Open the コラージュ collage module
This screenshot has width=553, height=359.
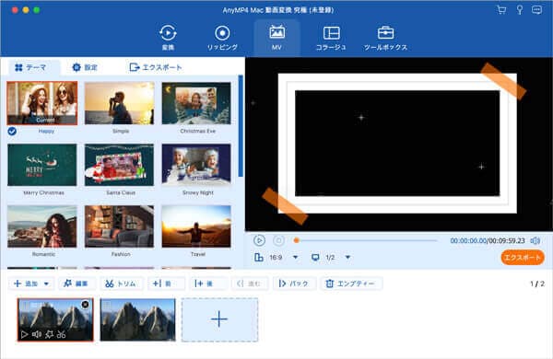(x=331, y=38)
